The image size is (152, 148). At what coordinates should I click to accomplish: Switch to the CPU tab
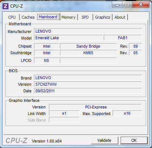[x=12, y=17]
